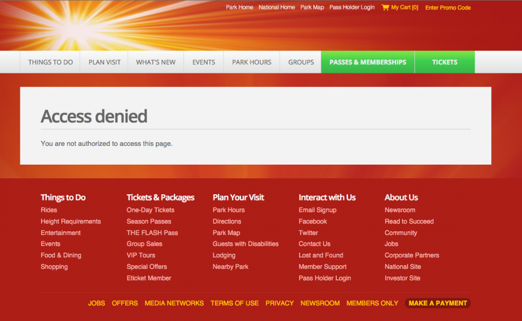Click the shopping cart icon
This screenshot has height=321, width=522.
(385, 7)
